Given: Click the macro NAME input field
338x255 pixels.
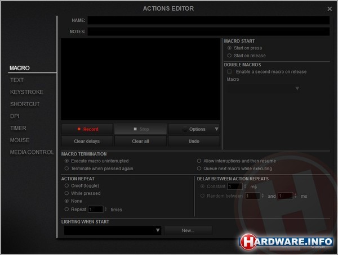Looking at the screenshot, I should tap(208, 20).
